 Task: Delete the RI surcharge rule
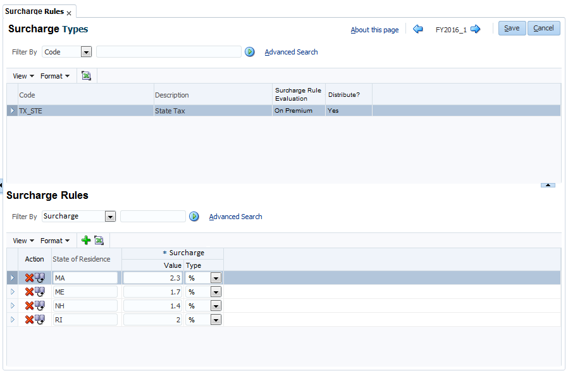tap(29, 320)
